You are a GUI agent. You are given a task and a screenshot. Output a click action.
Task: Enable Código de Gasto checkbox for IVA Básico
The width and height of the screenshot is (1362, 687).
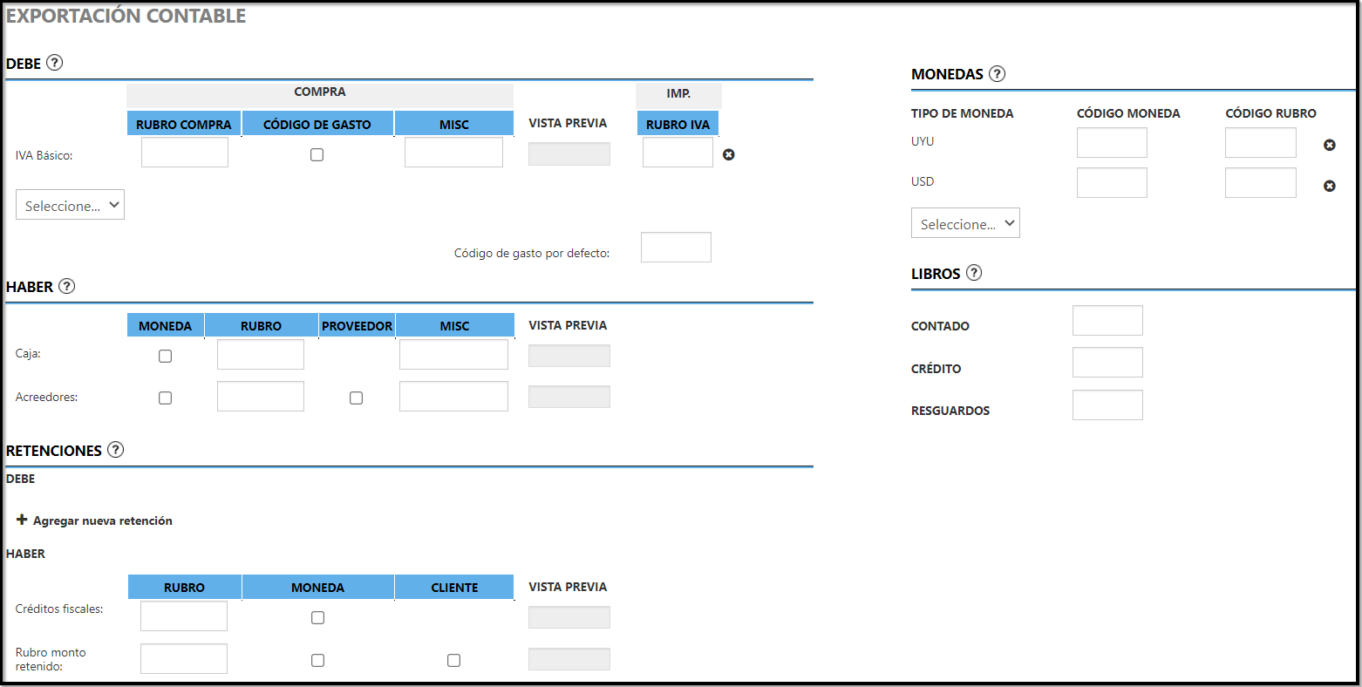(317, 154)
